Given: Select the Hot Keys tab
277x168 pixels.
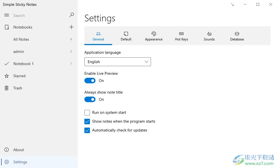Looking at the screenshot, I should pyautogui.click(x=182, y=36).
